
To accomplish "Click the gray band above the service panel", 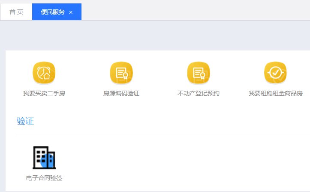I will tap(154, 36).
